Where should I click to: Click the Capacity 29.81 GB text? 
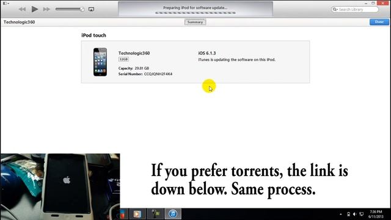coord(134,68)
